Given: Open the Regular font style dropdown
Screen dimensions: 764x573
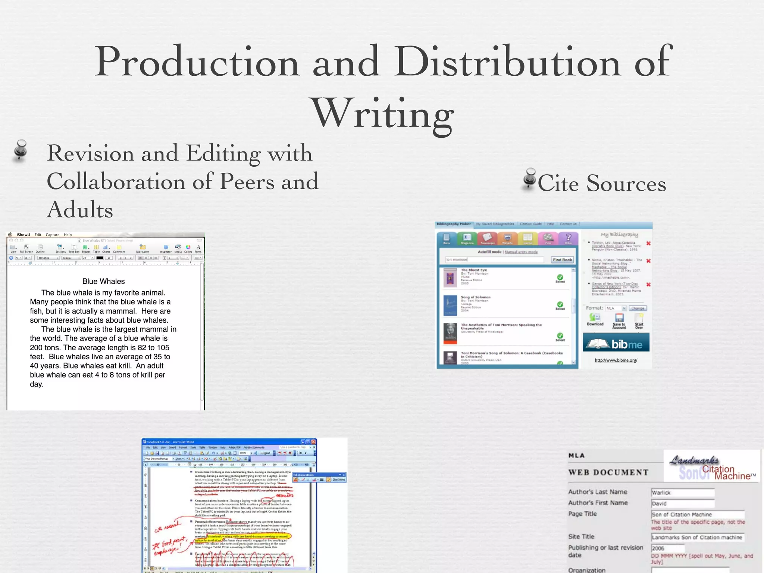Looking at the screenshot, I should 72,258.
